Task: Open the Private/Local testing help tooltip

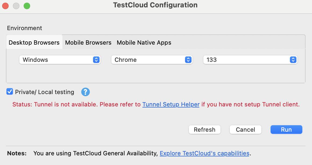Action: click(86, 92)
